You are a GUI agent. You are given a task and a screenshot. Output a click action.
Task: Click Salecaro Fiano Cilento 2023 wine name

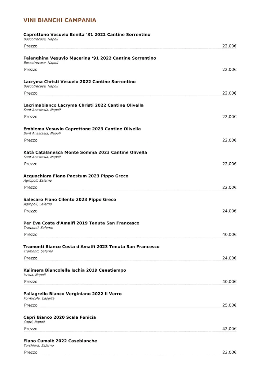click(70, 199)
